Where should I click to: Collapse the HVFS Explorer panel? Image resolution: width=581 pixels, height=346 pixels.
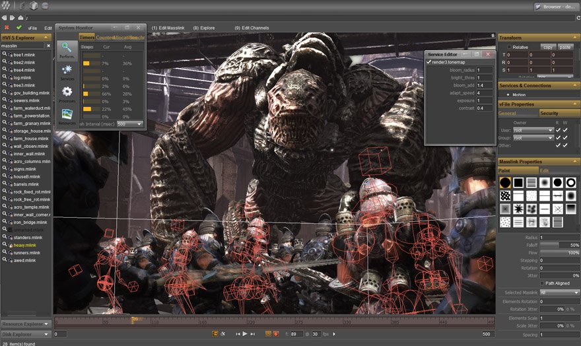click(46, 38)
